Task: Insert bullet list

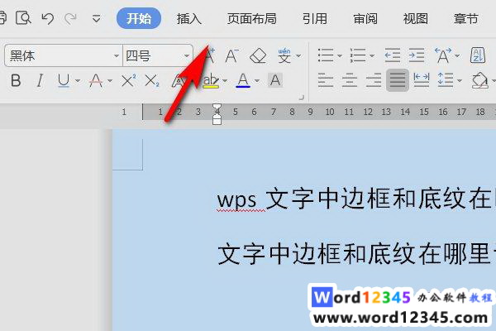Action: [326, 55]
